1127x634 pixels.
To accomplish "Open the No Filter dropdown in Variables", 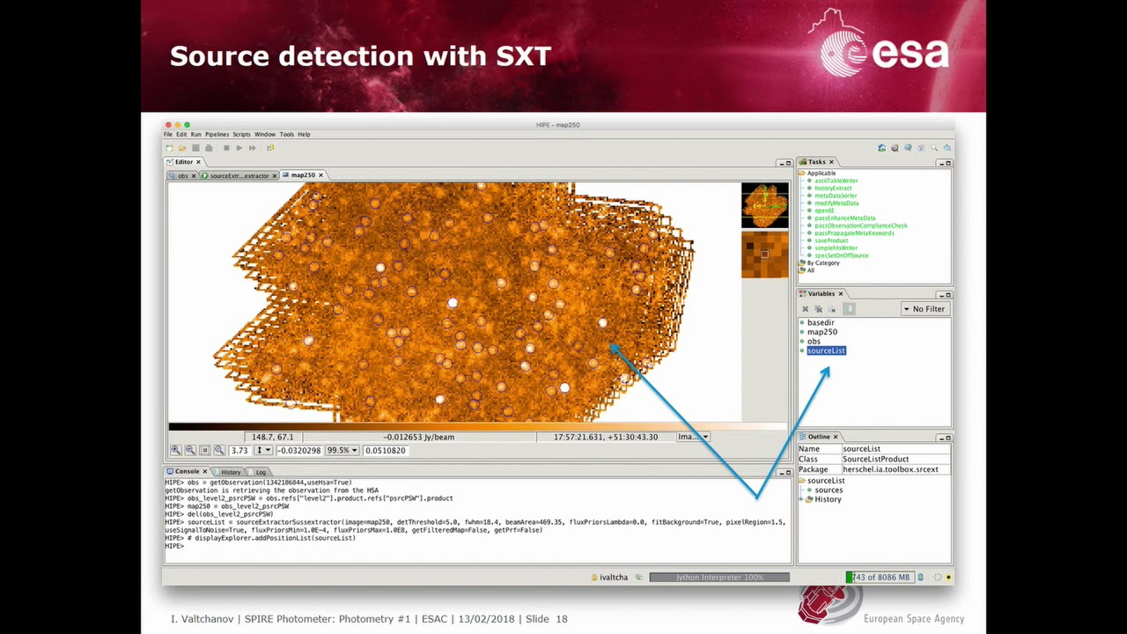I will point(924,309).
